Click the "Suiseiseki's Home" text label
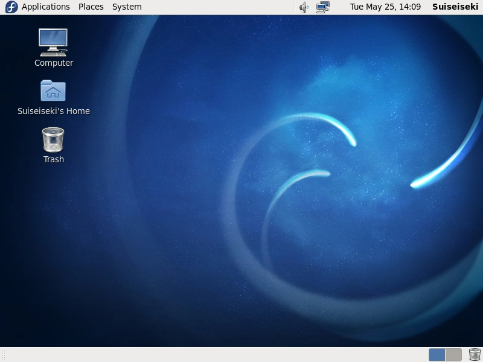Image resolution: width=483 pixels, height=362 pixels. tap(54, 111)
